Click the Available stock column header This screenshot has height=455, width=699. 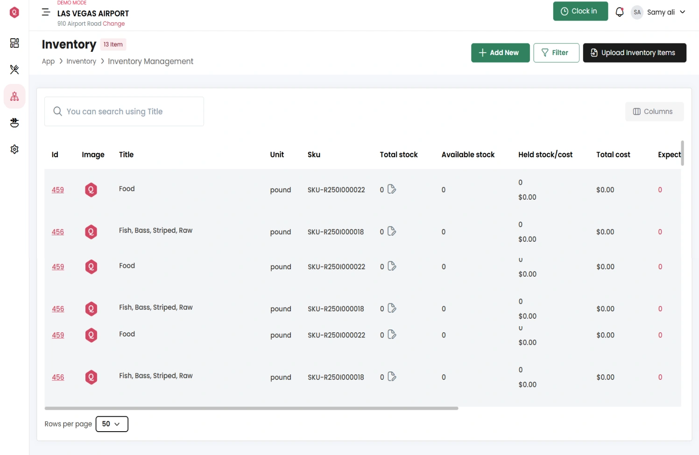pos(468,154)
